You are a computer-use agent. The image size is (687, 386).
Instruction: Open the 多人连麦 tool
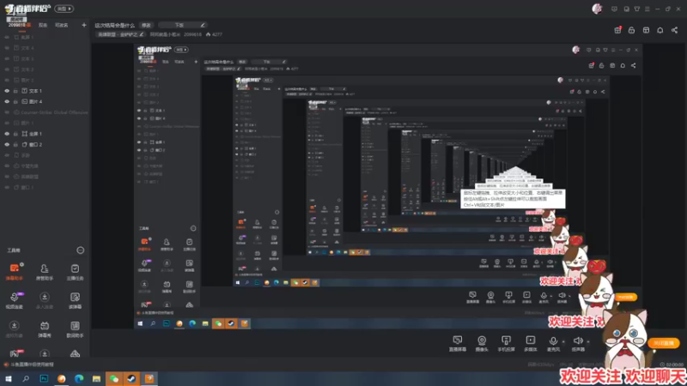pos(45,300)
